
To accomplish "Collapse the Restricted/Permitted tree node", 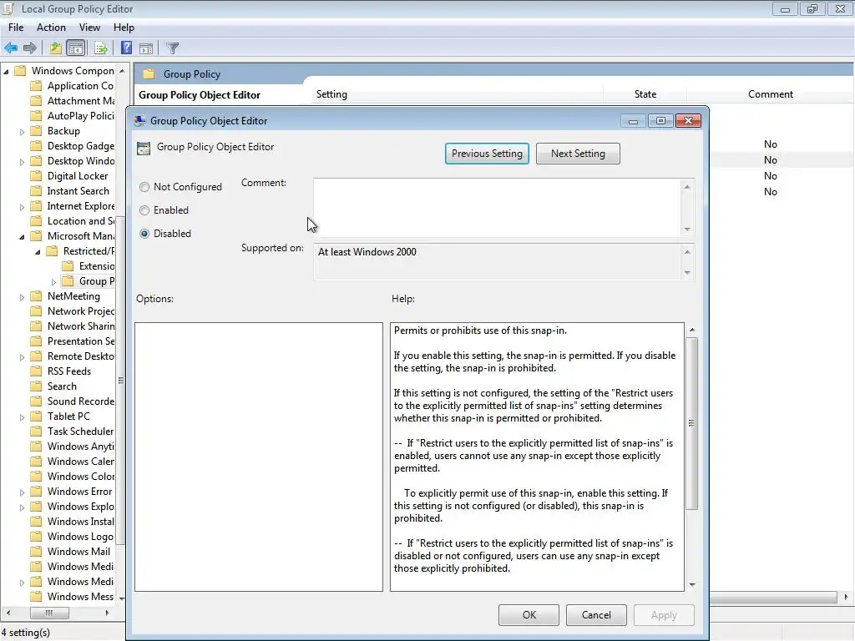I will (x=38, y=252).
